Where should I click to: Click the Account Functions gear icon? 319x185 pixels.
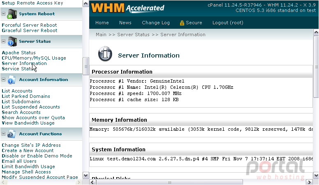tap(12, 134)
